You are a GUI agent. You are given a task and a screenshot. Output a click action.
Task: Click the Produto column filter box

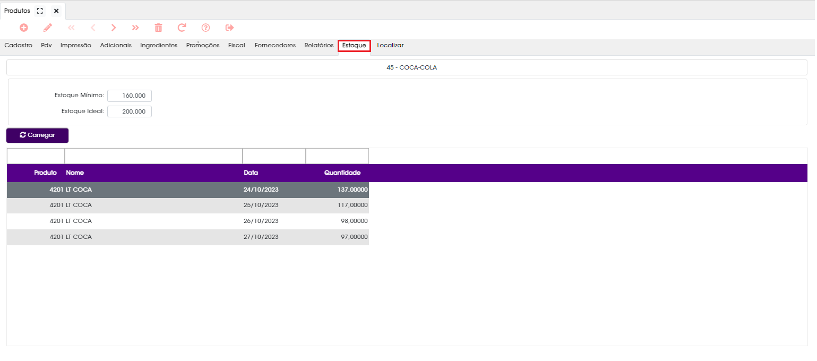[x=36, y=156]
